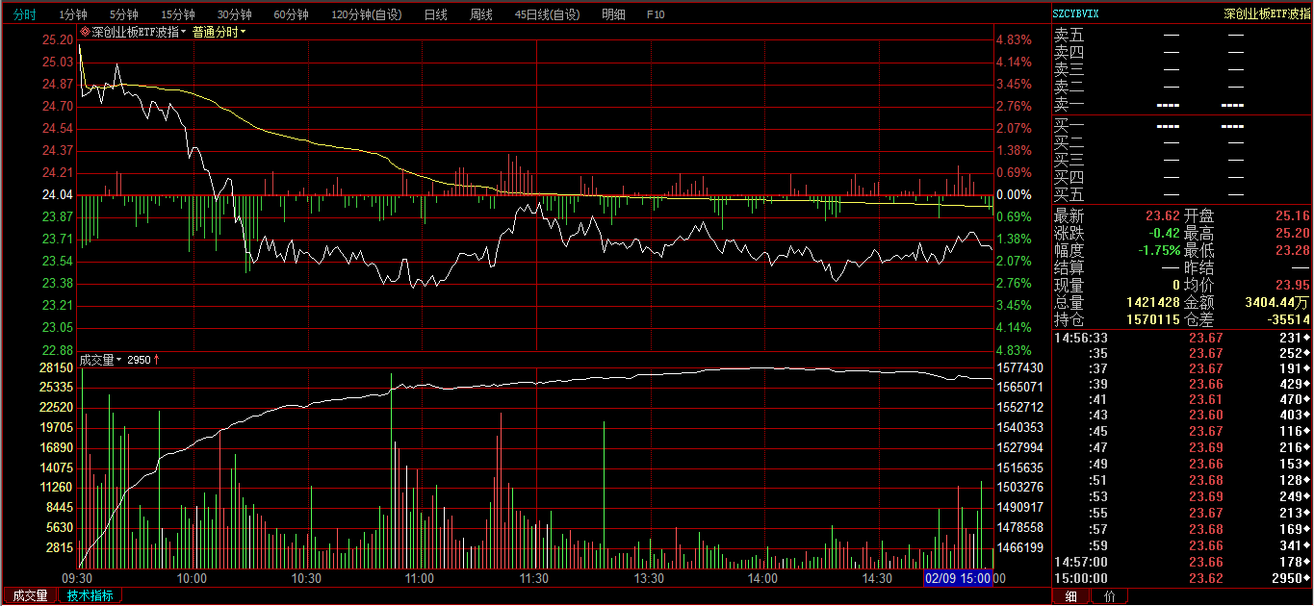The height and width of the screenshot is (606, 1314).
Task: Click the diamond icon beside 深创业板ETF波指
Action: tap(85, 32)
